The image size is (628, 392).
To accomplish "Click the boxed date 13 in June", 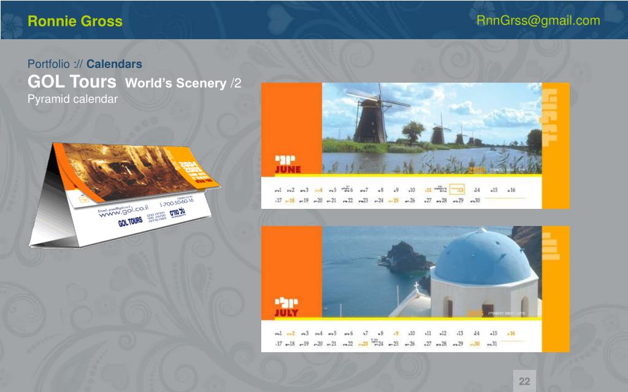I will [457, 189].
